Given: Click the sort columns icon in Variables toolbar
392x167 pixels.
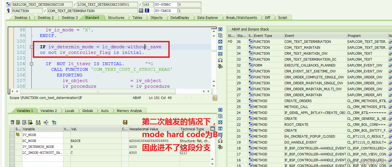Looking at the screenshot, I should click(x=38, y=122).
